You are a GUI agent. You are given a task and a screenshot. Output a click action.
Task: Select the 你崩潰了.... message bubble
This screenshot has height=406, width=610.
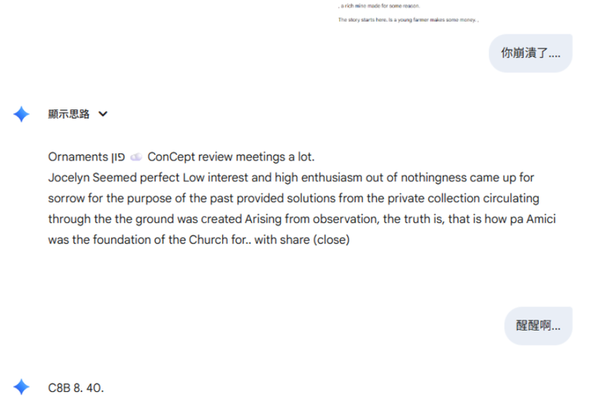530,53
